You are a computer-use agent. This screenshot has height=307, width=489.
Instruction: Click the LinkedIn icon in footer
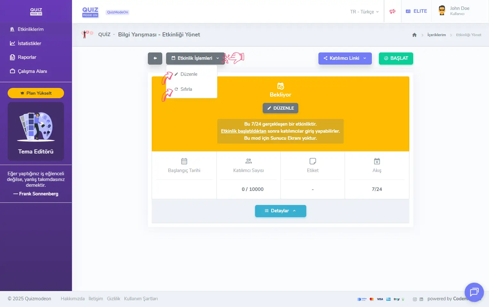(421, 299)
